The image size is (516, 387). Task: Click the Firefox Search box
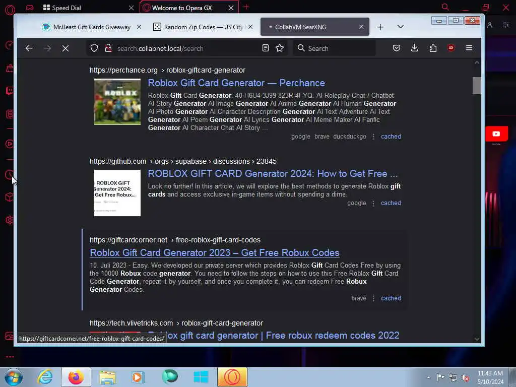point(335,48)
